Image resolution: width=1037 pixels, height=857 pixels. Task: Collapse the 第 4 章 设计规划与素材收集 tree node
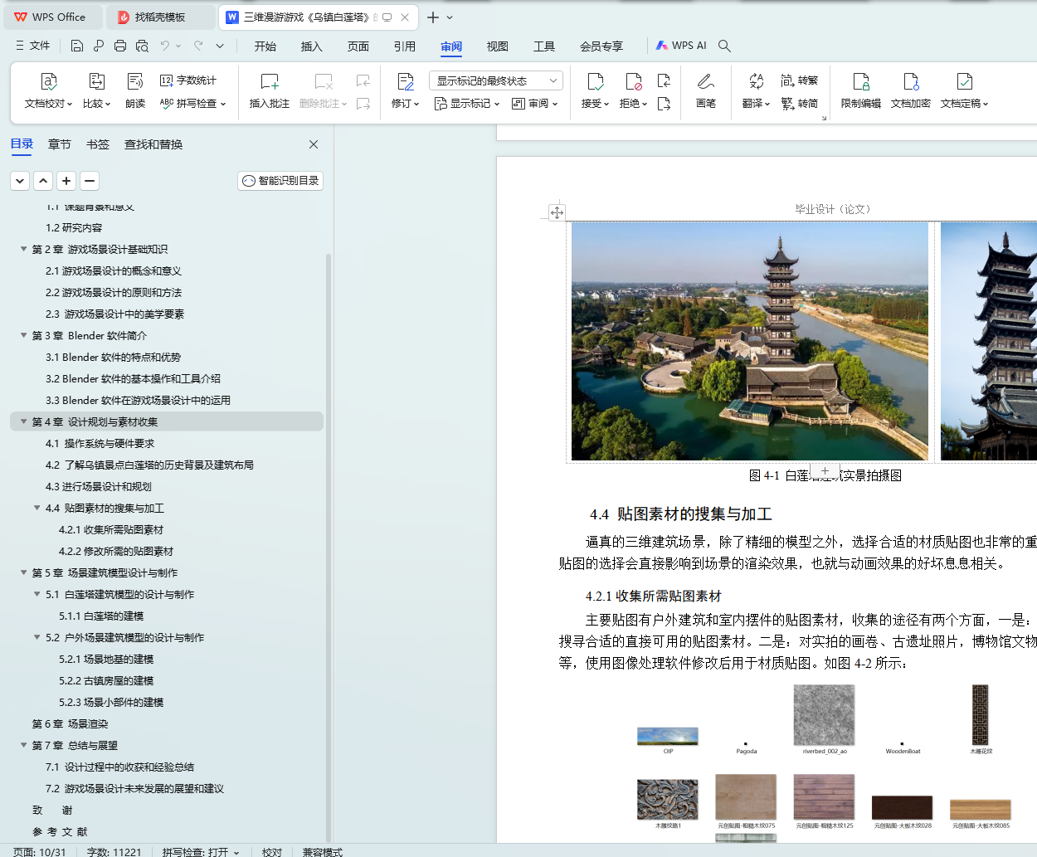click(x=23, y=421)
